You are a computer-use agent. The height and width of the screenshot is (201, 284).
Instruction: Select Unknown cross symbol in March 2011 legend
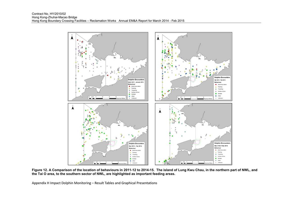coord(129,98)
